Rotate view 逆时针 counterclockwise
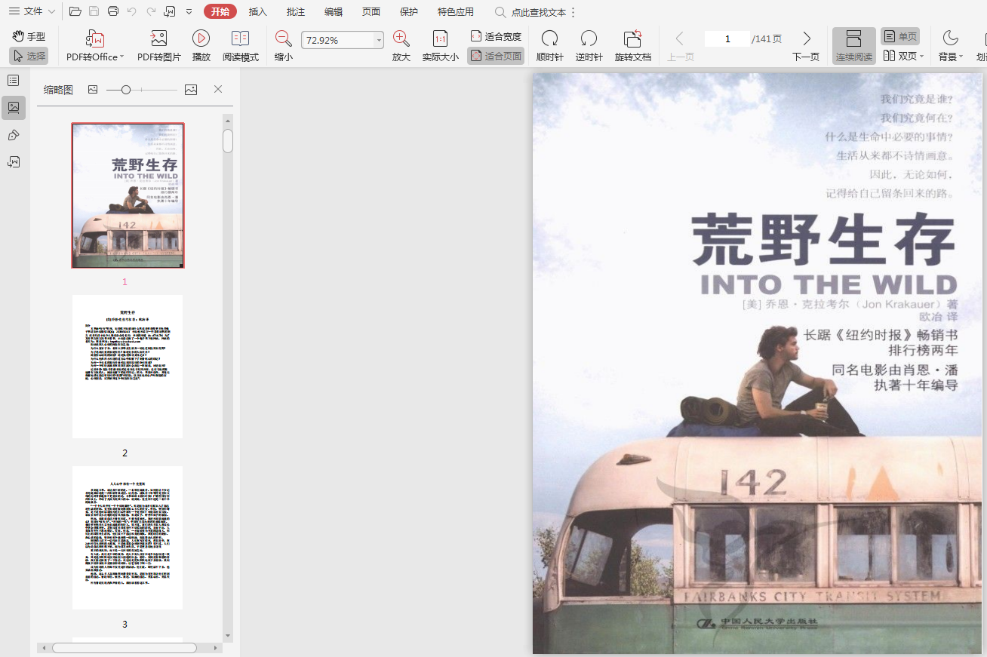This screenshot has height=657, width=987. point(589,46)
